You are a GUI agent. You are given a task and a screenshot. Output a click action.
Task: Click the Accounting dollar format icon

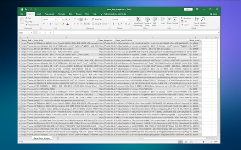(114, 24)
